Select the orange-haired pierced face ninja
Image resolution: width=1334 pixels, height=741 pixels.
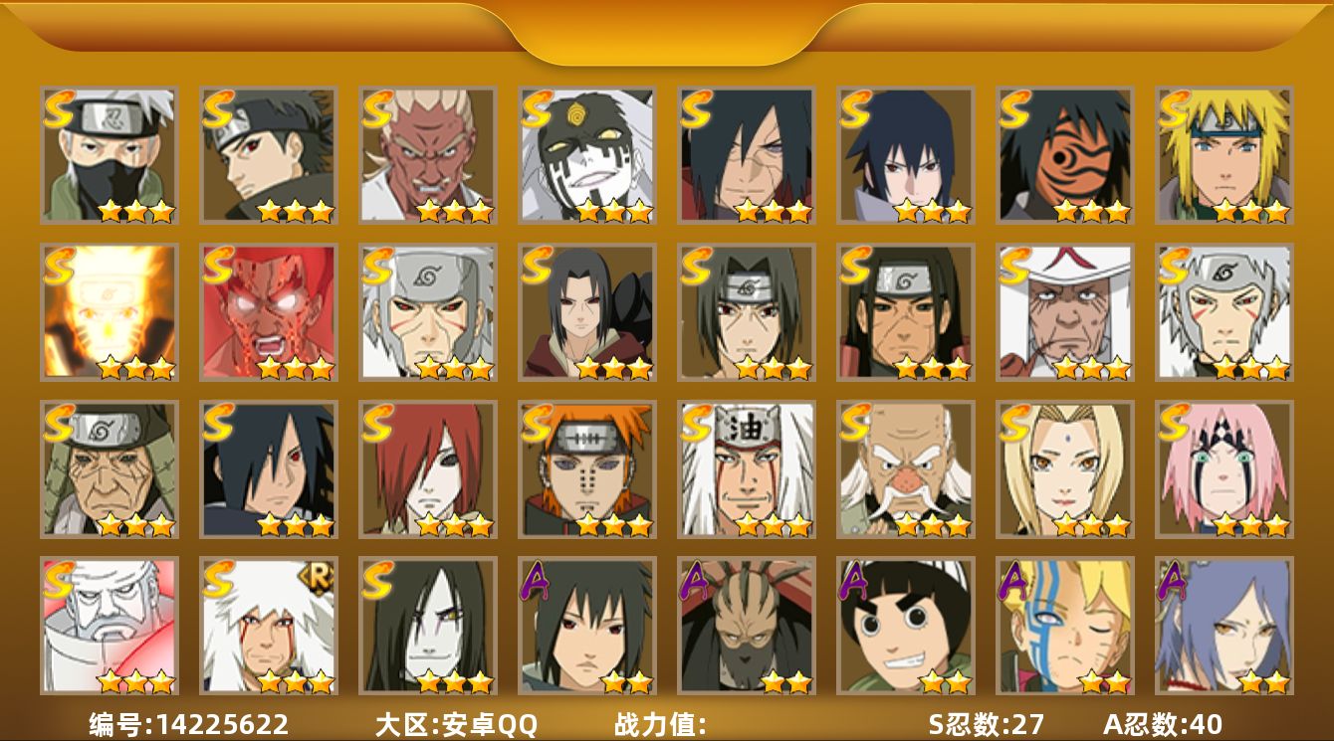pos(587,468)
